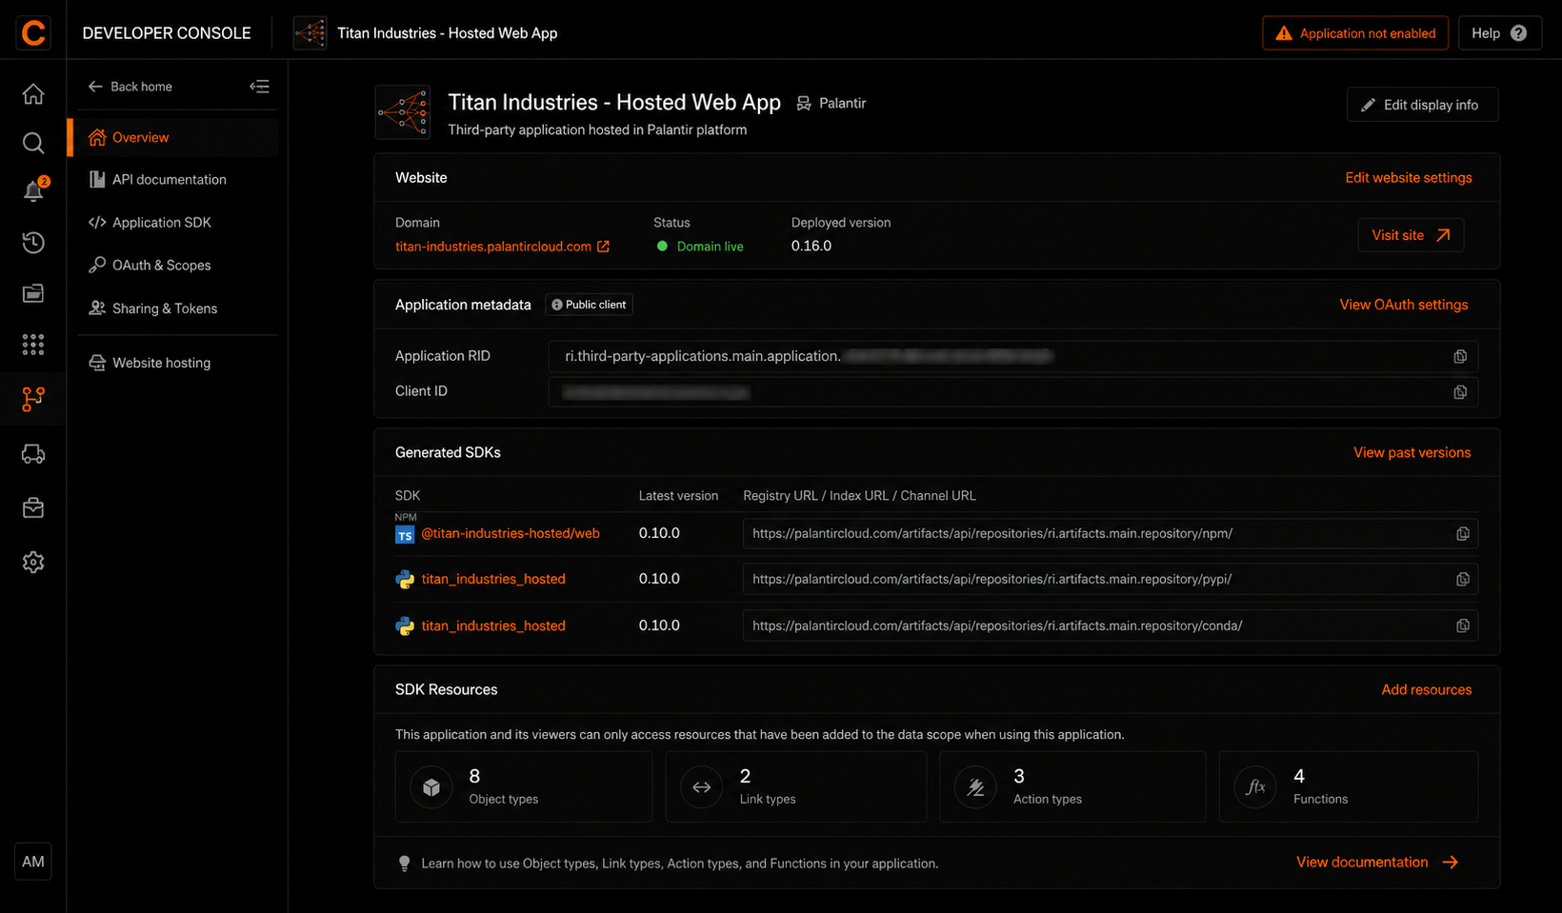Viewport: 1562px width, 913px height.
Task: Select the branching developer console icon
Action: (33, 399)
